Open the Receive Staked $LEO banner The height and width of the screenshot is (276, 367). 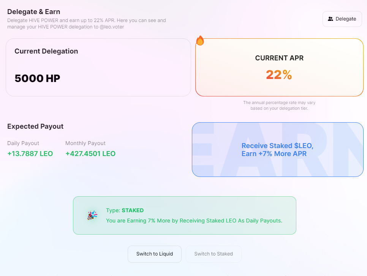(278, 150)
